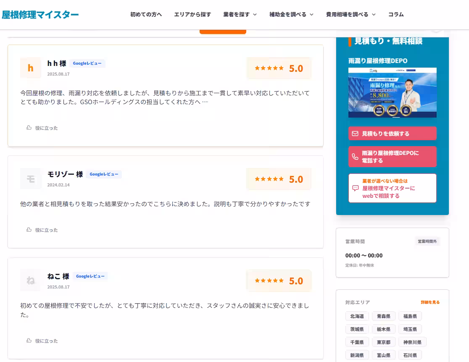Click the first star on モリゾー様's rating
Image resolution: width=469 pixels, height=362 pixels.
tap(256, 178)
